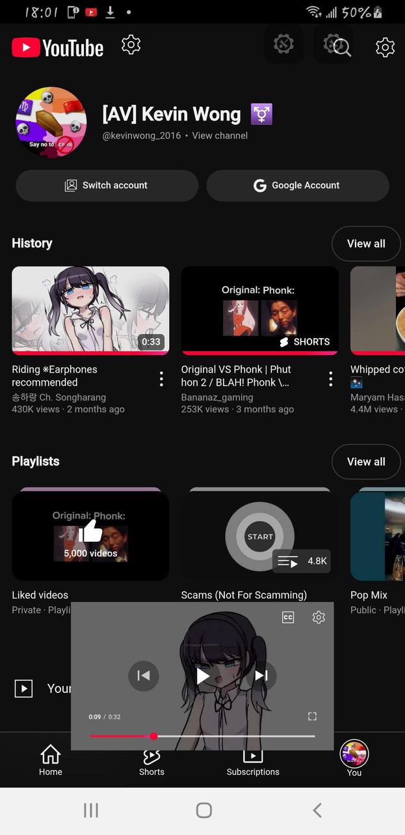Expand mini player to fullscreen
This screenshot has height=835, width=405.
[x=312, y=716]
